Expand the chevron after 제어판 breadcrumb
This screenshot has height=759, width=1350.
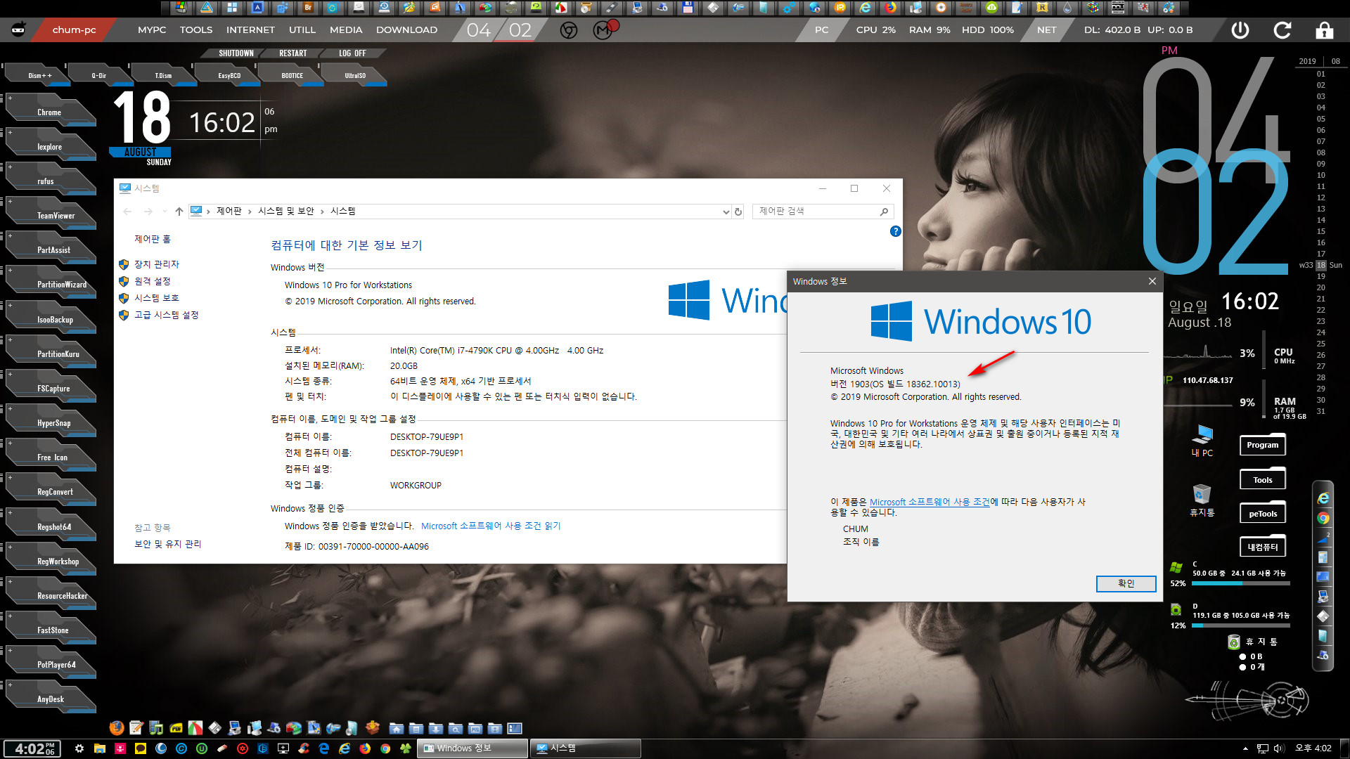[x=250, y=212]
